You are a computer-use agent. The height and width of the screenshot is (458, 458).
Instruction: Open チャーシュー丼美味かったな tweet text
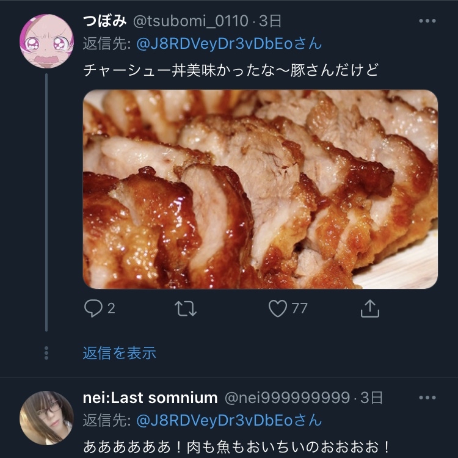[x=231, y=70]
